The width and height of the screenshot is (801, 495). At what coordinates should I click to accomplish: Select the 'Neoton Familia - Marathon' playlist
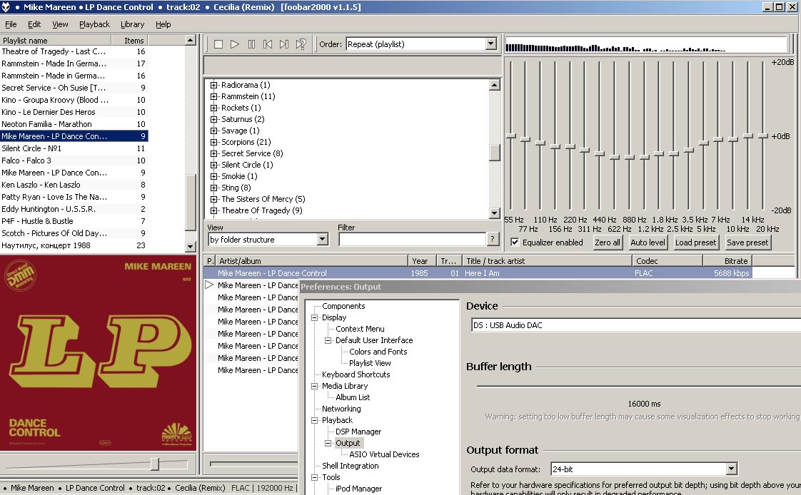(x=74, y=124)
